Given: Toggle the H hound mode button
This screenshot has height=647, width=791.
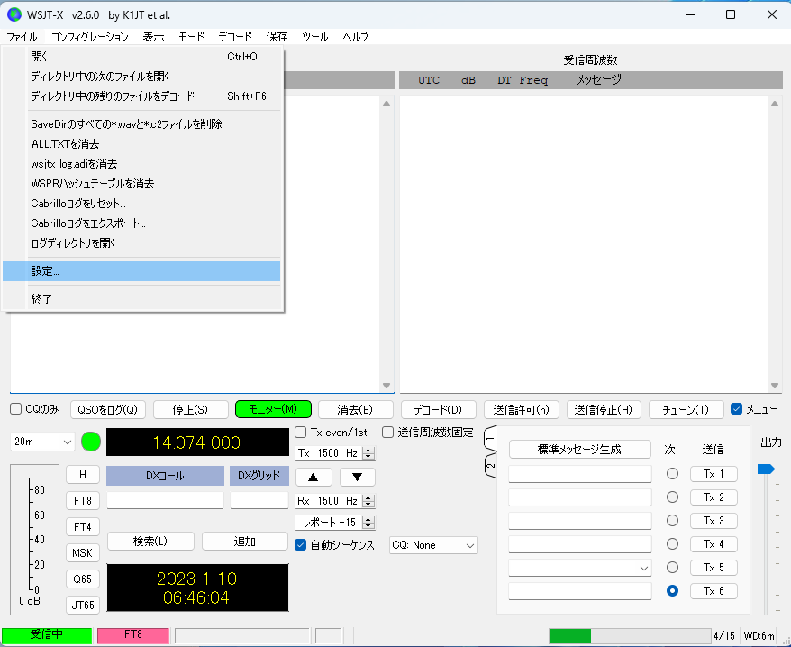Looking at the screenshot, I should 83,475.
